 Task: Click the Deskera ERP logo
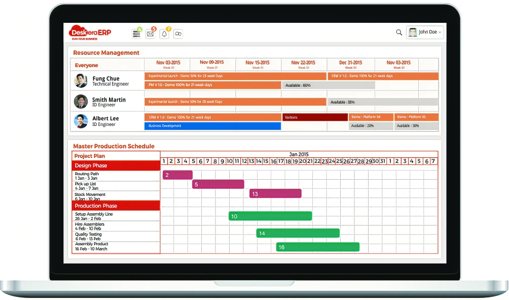(x=90, y=32)
